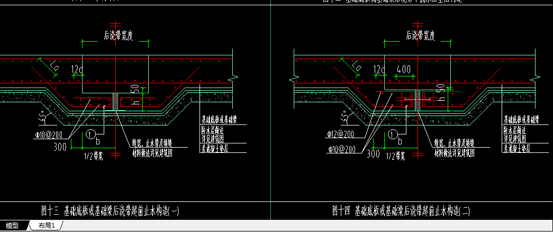Select 后浇带宽度 label in 图十四 detail

[x=420, y=35]
